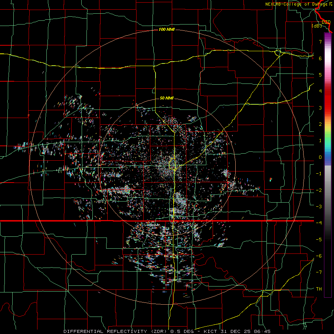Pick the blue band near 0 dB
Screen dimensions: 334x334
point(328,158)
